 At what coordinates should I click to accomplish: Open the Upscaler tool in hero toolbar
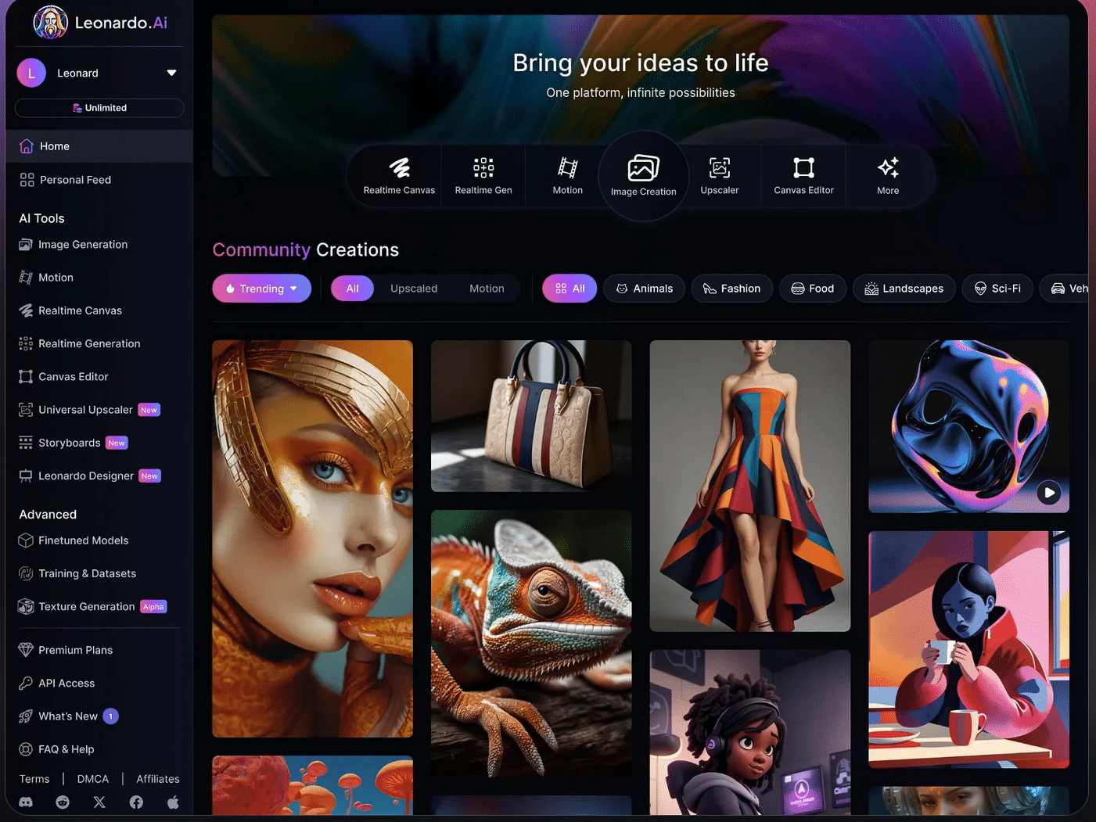click(719, 176)
